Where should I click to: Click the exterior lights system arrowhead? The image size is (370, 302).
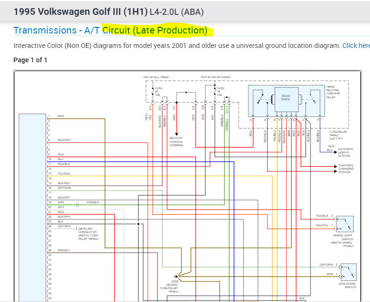pyautogui.click(x=336, y=152)
